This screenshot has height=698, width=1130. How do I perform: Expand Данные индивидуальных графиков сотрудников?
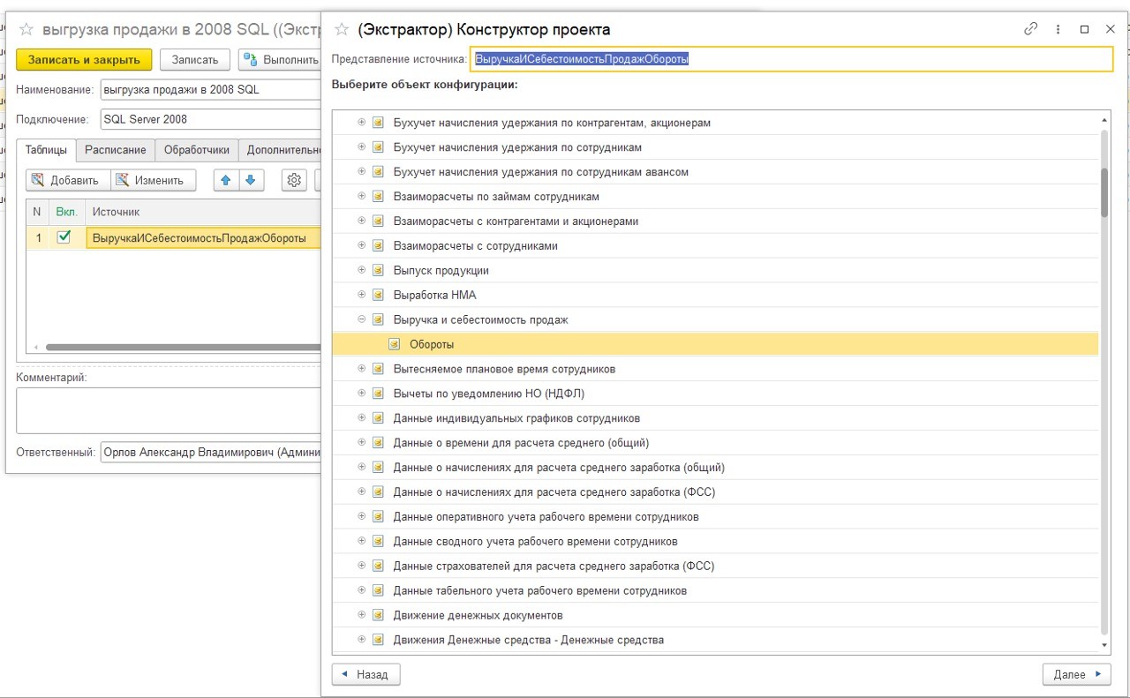(361, 418)
